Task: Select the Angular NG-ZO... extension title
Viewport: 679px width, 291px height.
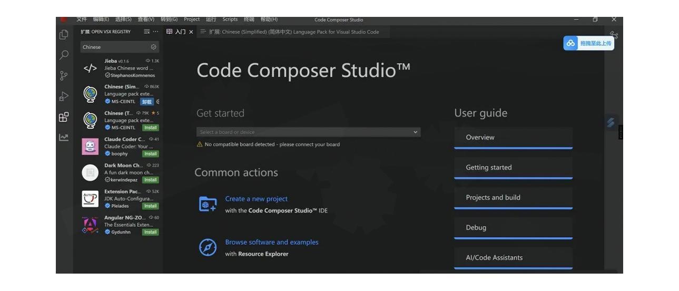Action: coord(125,217)
